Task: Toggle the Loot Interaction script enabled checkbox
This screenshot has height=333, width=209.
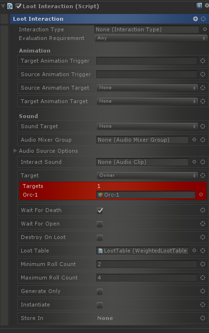Action: pos(19,6)
